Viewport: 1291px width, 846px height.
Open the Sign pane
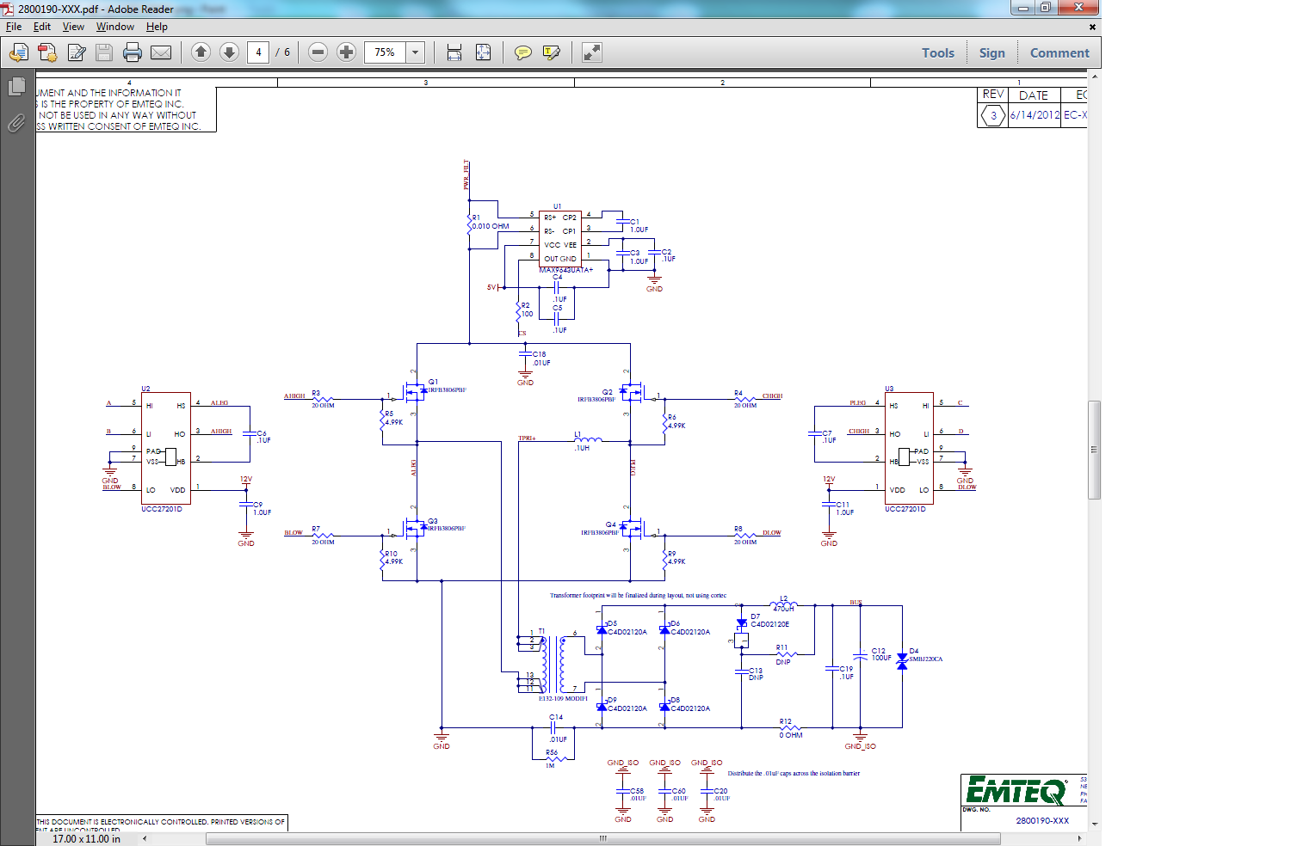[x=991, y=52]
